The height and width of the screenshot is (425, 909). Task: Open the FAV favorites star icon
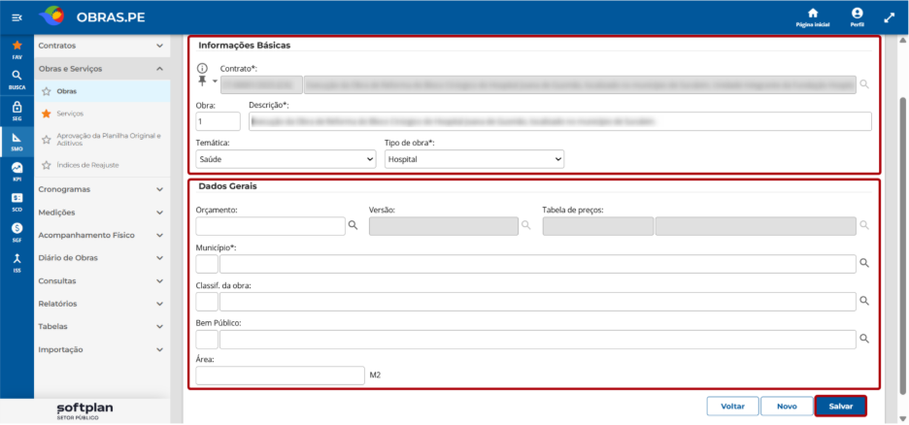(x=17, y=46)
